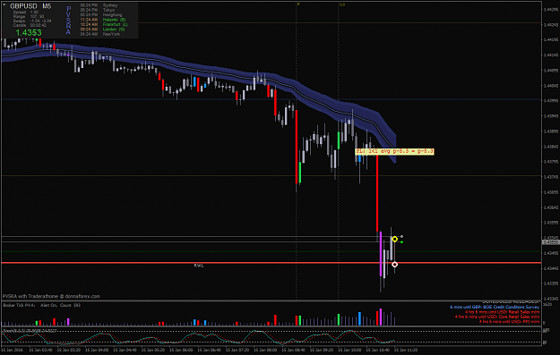Click the green London session row
560x355 pixels.
point(102,30)
